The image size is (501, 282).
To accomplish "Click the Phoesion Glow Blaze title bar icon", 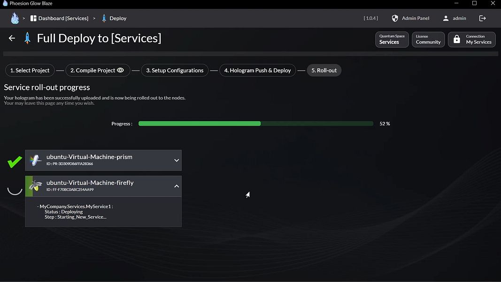I will pyautogui.click(x=5, y=3).
